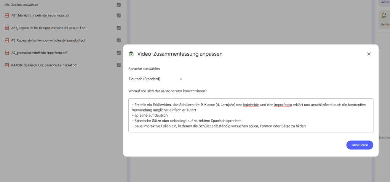
Task: Open source RAAbits_Spanisch_Los_pasados_Lernzirkel.pdf
Action: click(44, 65)
